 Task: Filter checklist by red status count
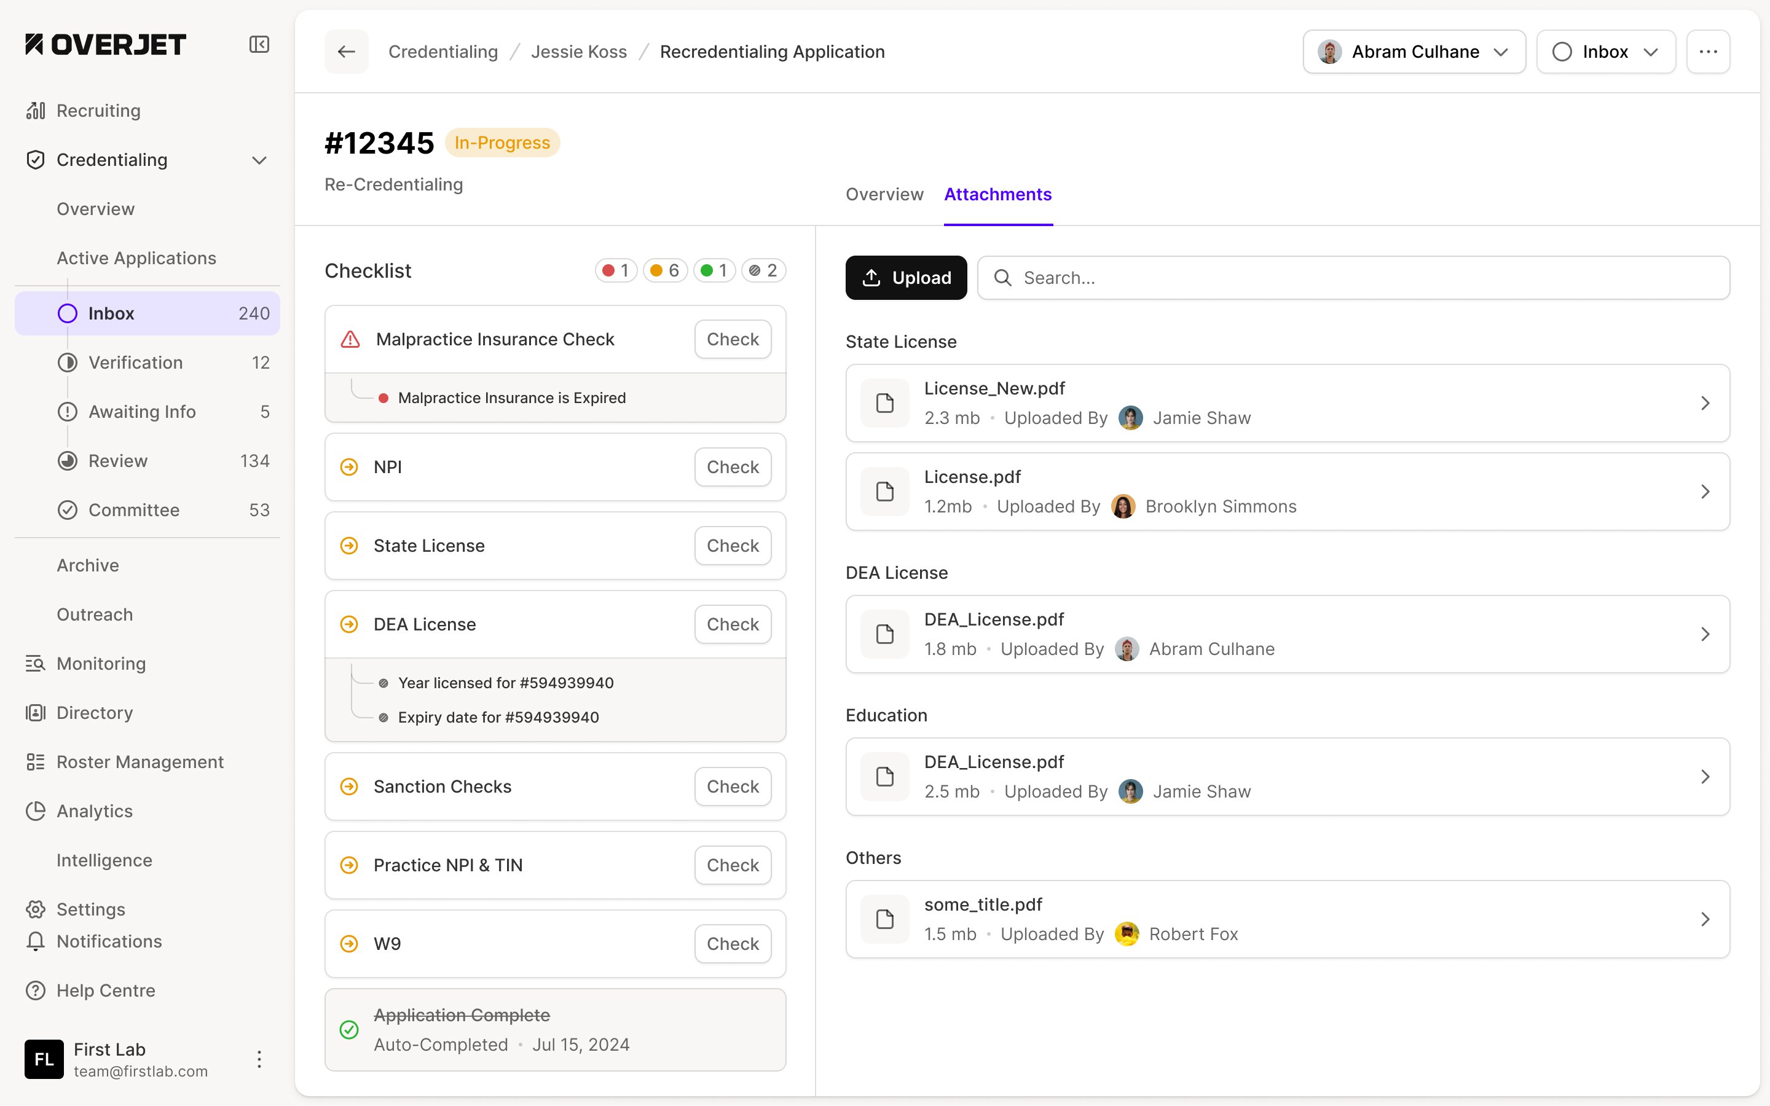click(616, 270)
